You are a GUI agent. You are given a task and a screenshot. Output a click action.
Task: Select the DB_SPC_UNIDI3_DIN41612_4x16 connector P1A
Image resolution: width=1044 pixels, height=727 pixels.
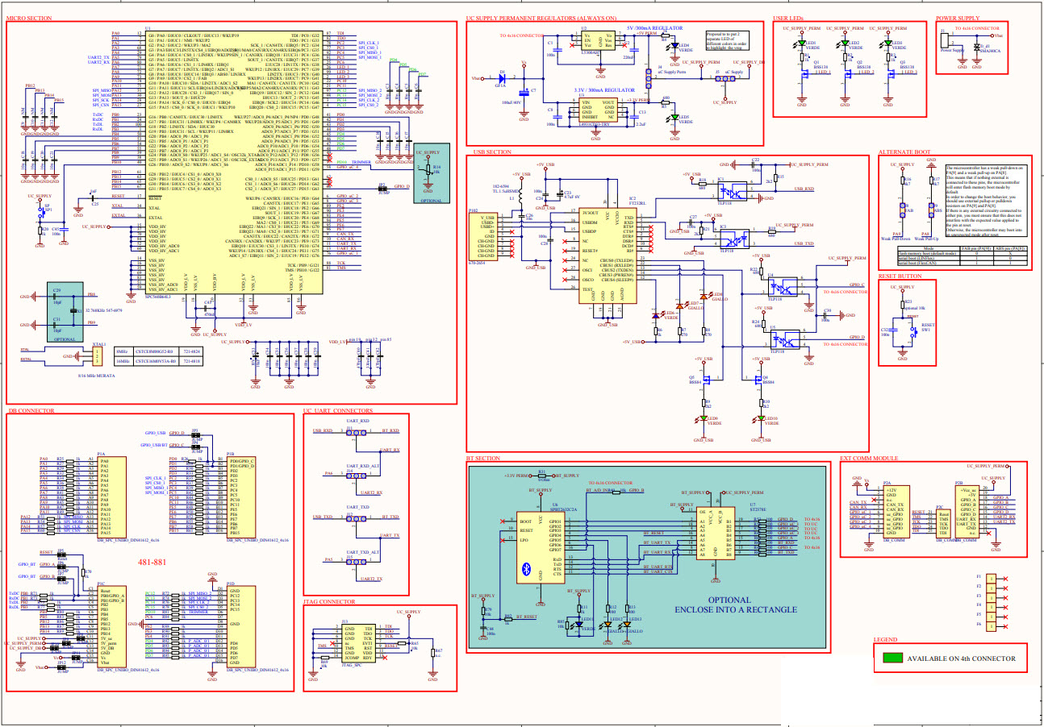[x=111, y=498]
